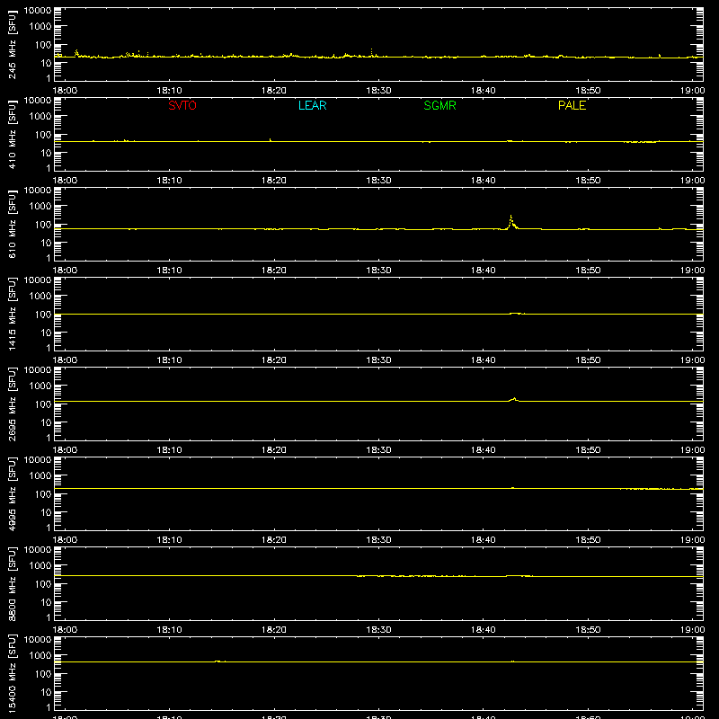The image size is (719, 719).
Task: Click the 2695 MHz [SFU] axis title
Action: (x=13, y=404)
